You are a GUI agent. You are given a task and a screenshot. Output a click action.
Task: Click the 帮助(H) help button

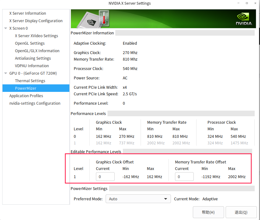[x=208, y=212]
